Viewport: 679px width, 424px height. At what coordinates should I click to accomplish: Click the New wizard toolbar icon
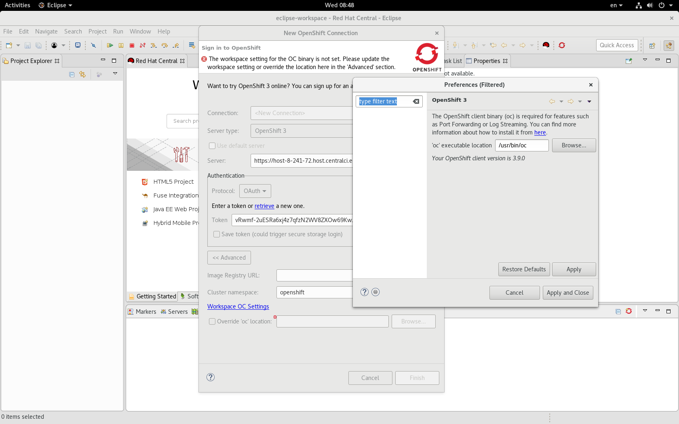coord(9,45)
